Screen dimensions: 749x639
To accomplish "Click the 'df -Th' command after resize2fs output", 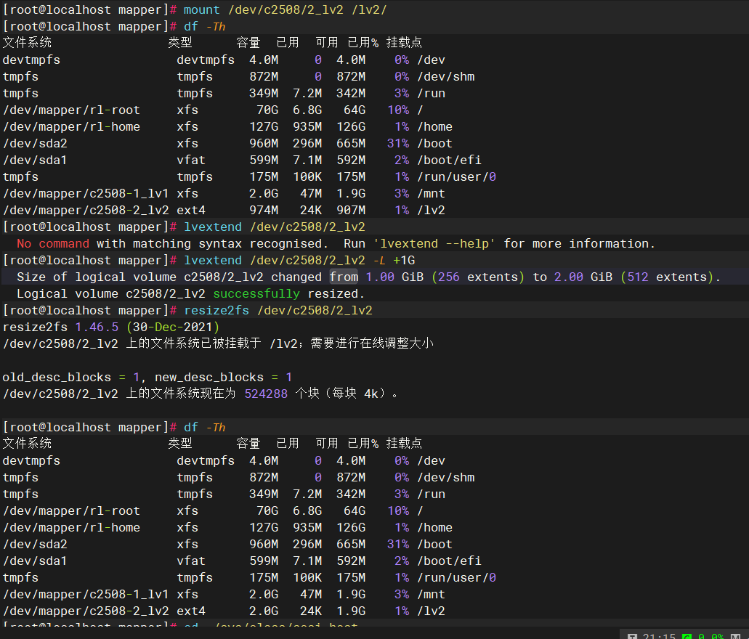I will pos(204,428).
